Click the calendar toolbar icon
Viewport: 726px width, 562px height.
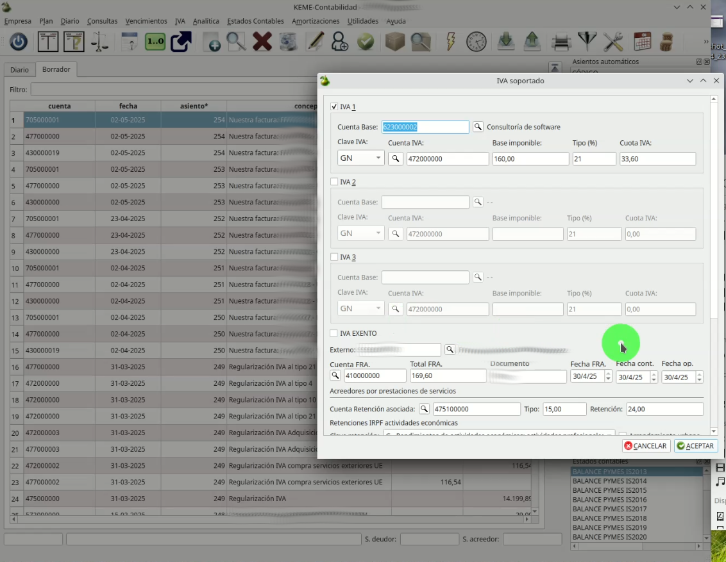coord(643,42)
